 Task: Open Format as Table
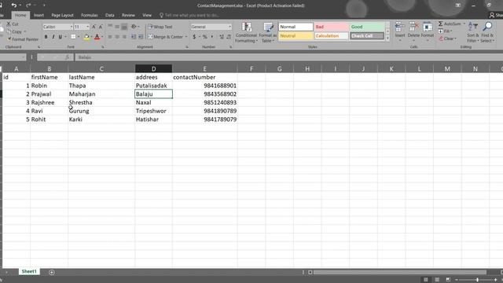pyautogui.click(x=267, y=32)
